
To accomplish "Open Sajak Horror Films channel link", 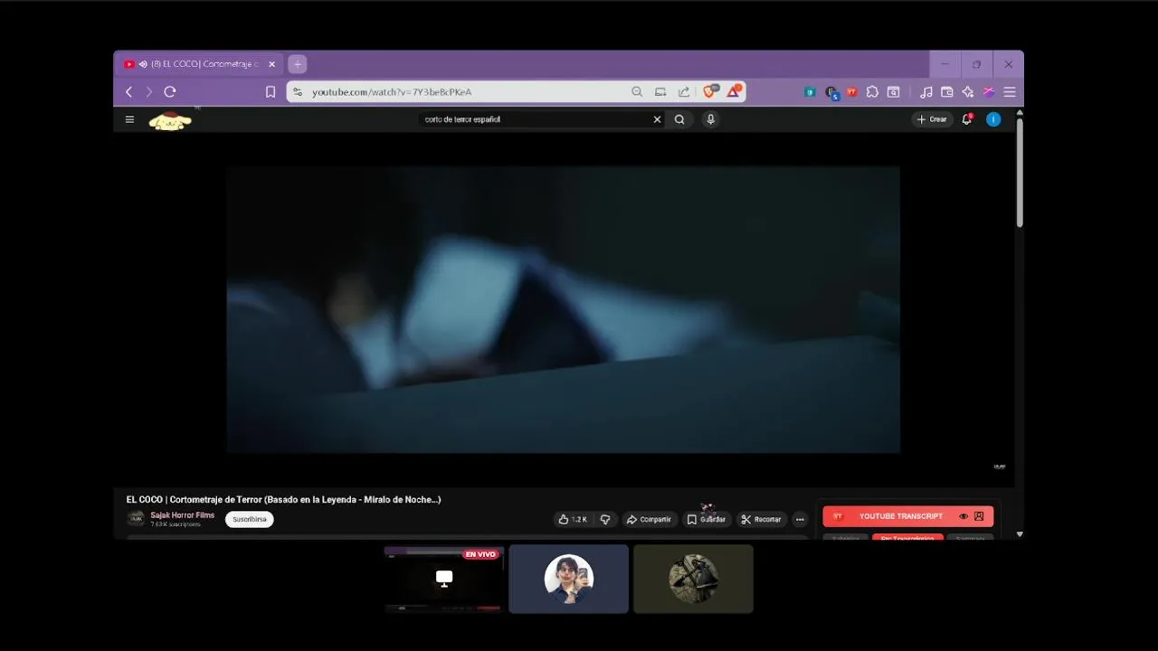I will coord(182,515).
